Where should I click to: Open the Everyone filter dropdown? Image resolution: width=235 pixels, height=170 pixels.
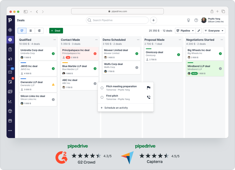click(214, 31)
